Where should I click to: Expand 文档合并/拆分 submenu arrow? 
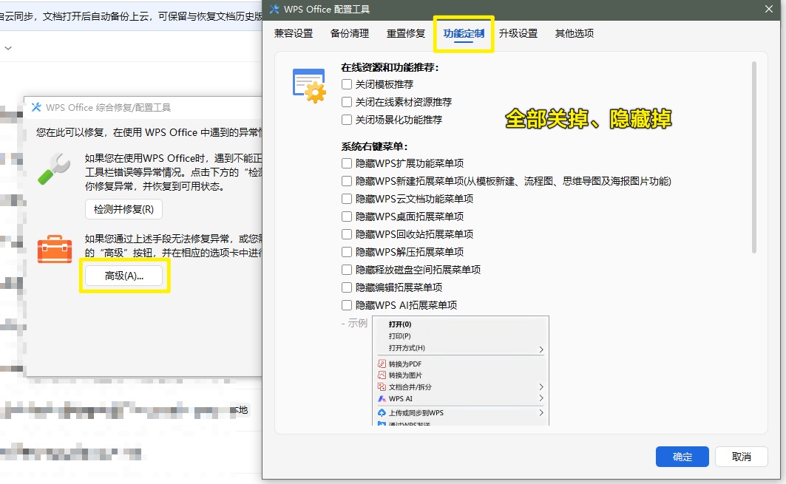point(541,386)
